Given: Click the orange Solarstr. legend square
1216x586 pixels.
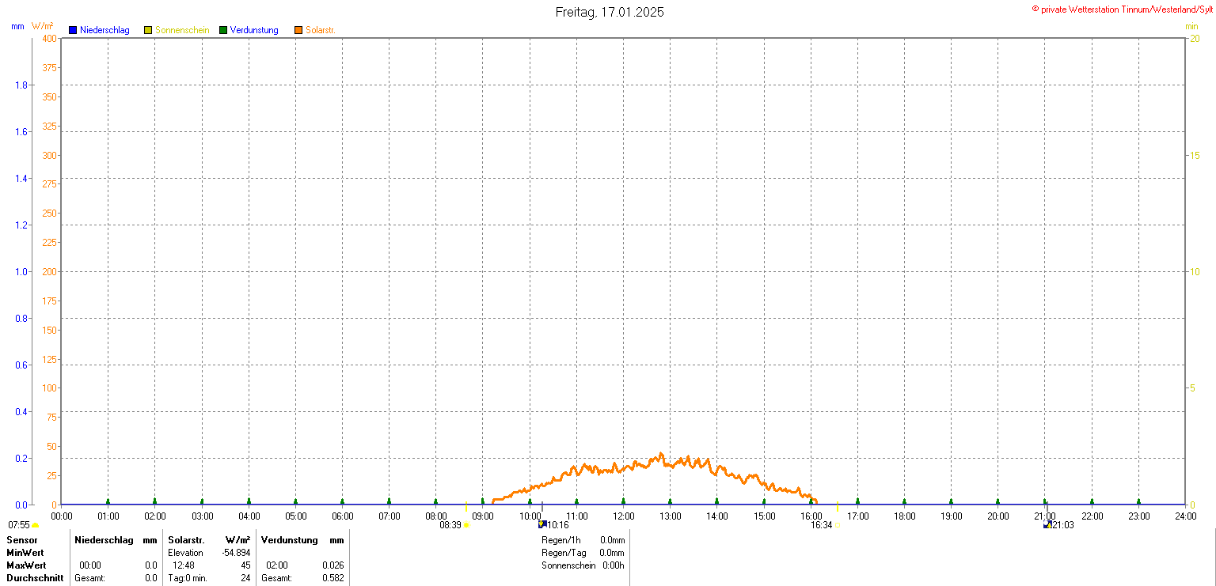Looking at the screenshot, I should coord(298,30).
